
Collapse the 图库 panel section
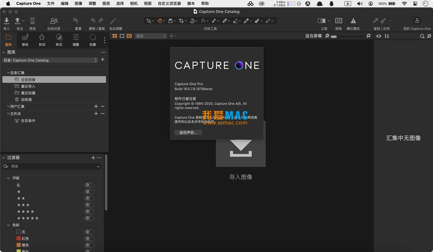[x=4, y=52]
